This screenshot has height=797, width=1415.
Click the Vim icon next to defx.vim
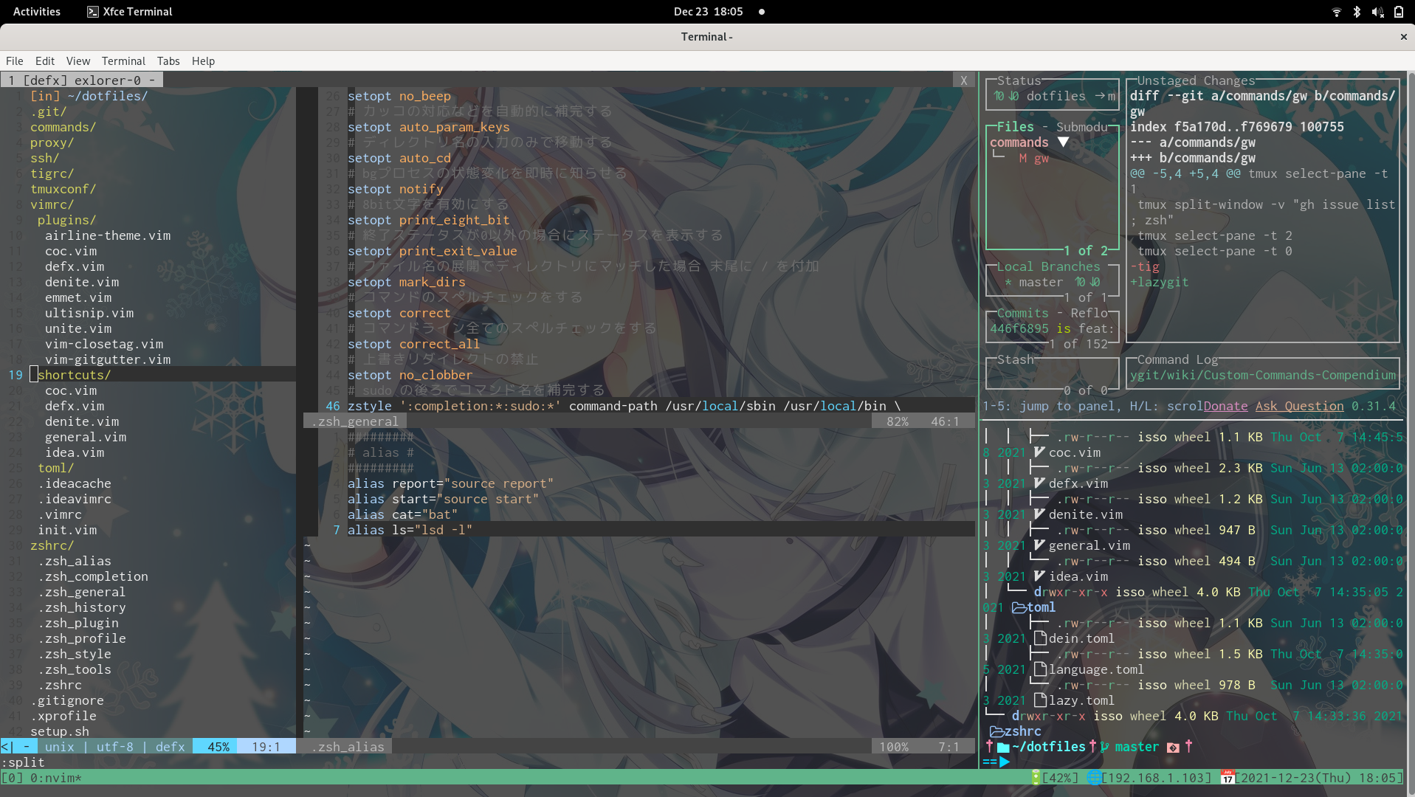point(1039,483)
